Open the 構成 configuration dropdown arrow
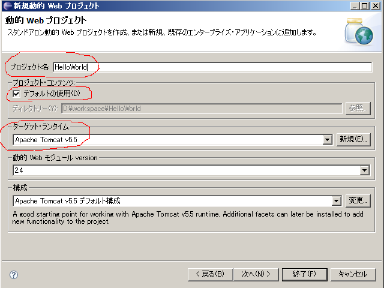This screenshot has width=384, height=288. click(x=336, y=201)
